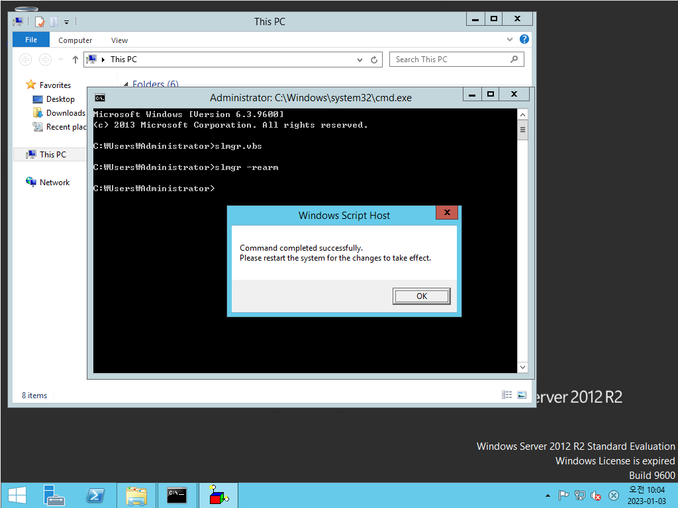Select Desktop under Favorites
Screen dimensions: 678x508
[x=54, y=99]
